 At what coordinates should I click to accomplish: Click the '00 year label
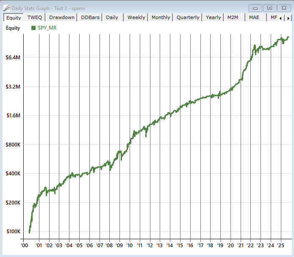(24, 246)
